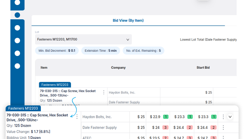Click green rank 1 badge next to $ 22.9
Image resolution: width=244 pixels, height=139 pixels.
click(x=166, y=117)
